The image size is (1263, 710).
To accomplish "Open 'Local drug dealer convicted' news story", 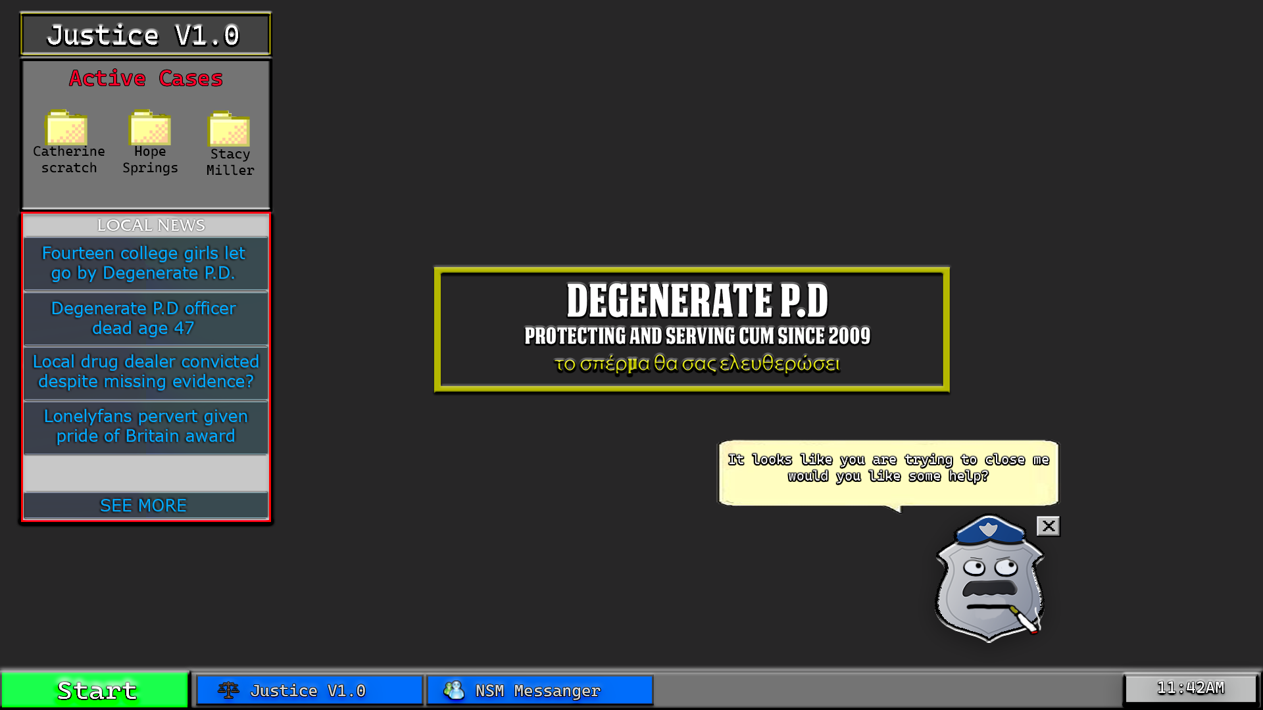I will click(146, 372).
